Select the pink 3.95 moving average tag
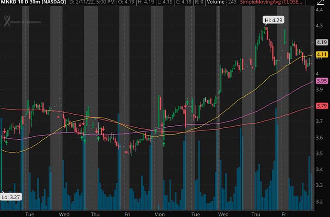Screen dimensions: 330x217 [322, 81]
